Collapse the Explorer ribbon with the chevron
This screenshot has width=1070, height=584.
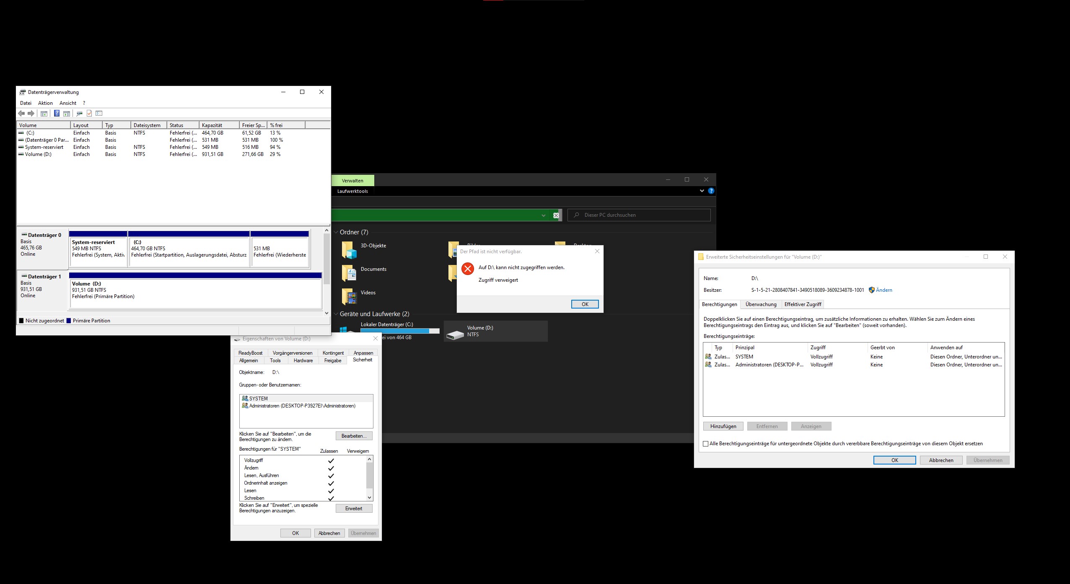click(702, 191)
